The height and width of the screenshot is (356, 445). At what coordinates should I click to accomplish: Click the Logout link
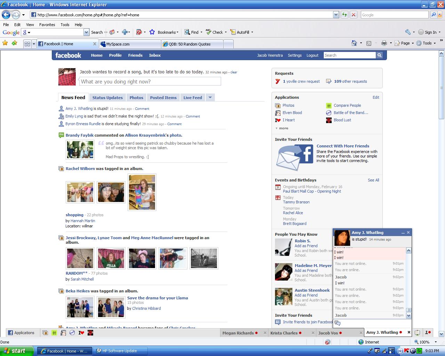tap(312, 55)
